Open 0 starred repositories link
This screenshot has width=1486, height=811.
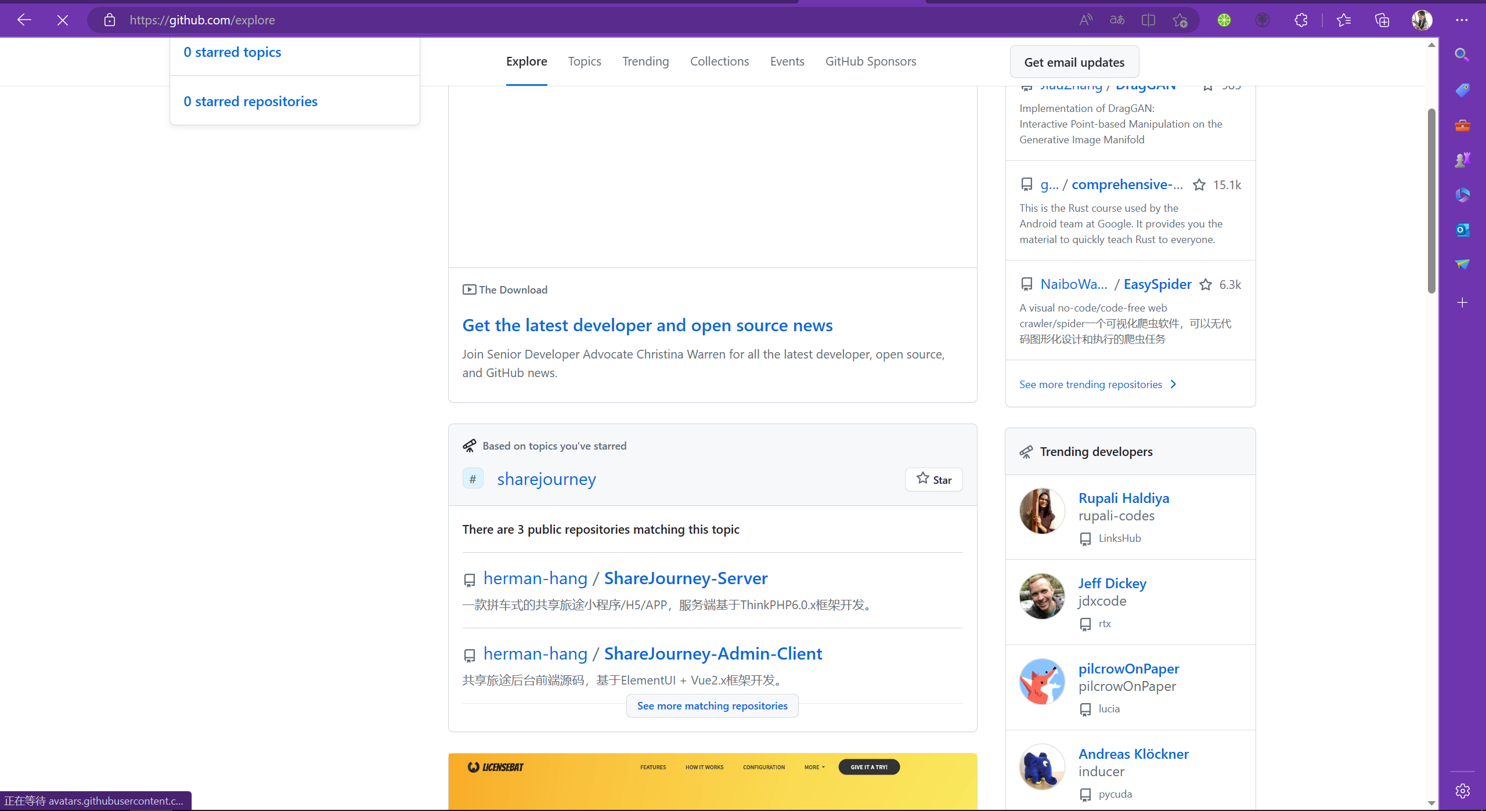point(251,102)
